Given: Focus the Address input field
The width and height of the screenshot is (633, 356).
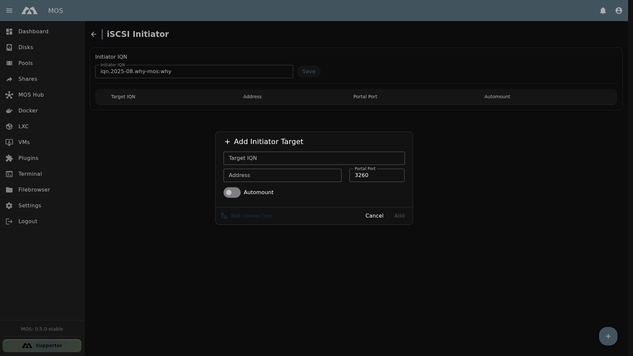Looking at the screenshot, I should pyautogui.click(x=283, y=175).
